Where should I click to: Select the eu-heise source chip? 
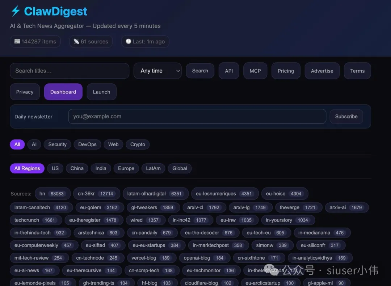tap(285, 194)
